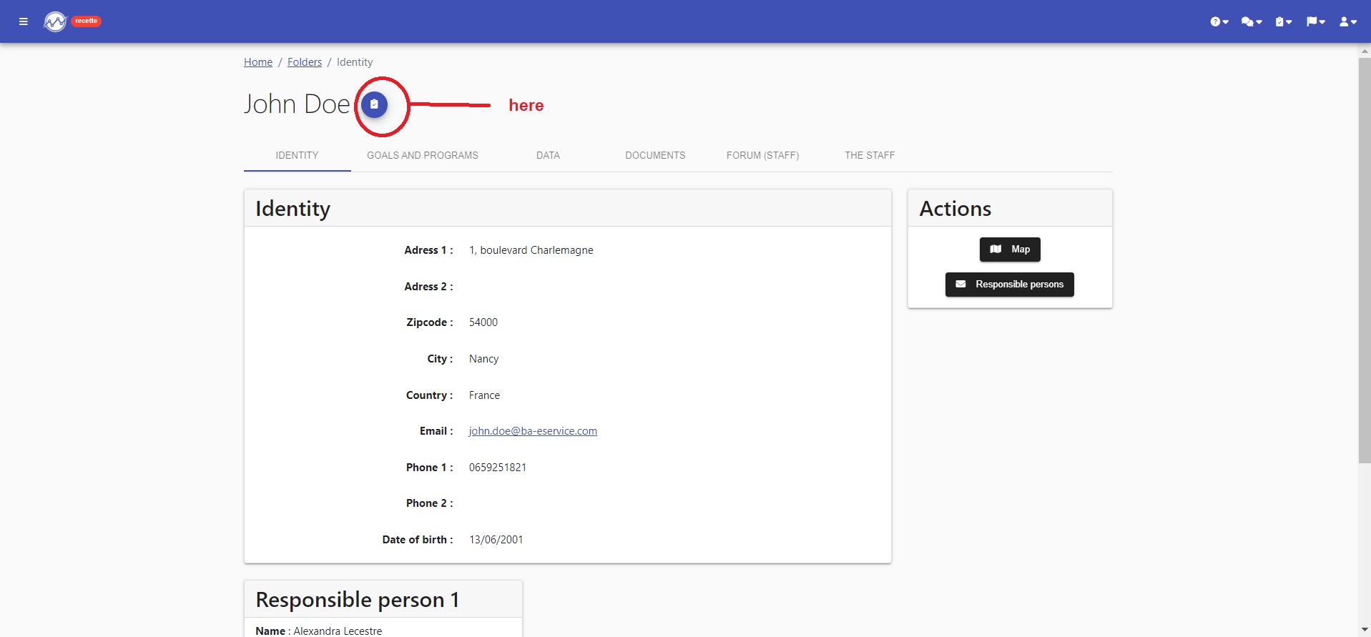Click the scrollbar down arrow
Screen dimensions: 1371x637
1365,631
